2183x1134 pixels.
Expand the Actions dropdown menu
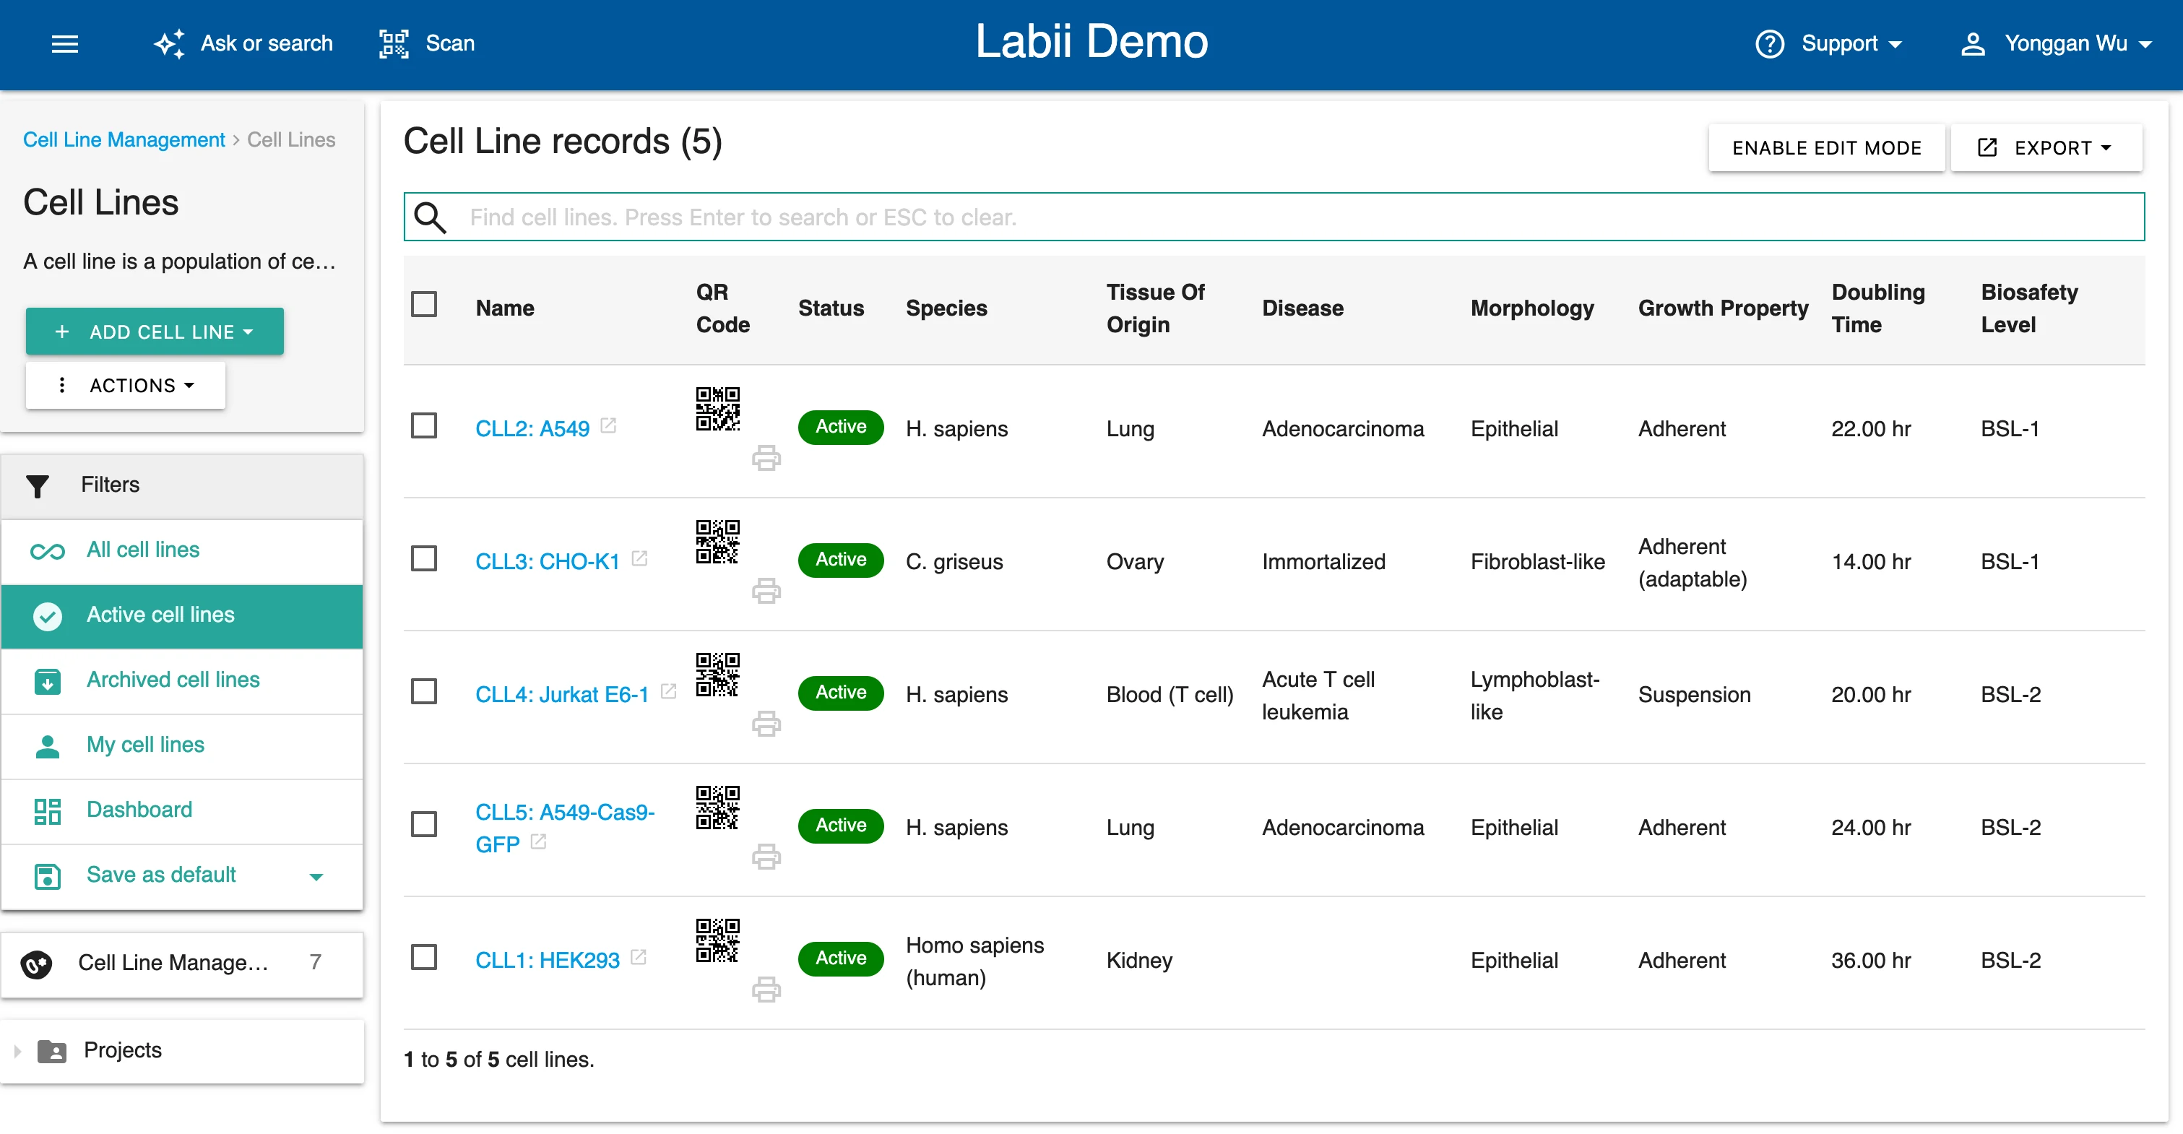[126, 386]
